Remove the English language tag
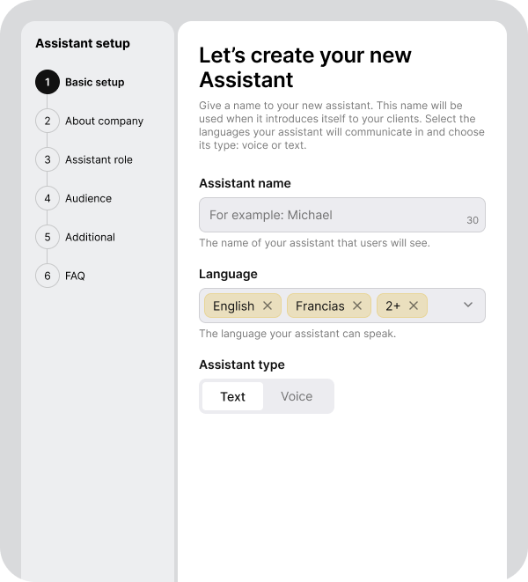528x582 pixels. (268, 306)
